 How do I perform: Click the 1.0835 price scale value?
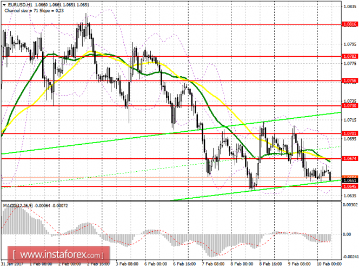point(350,6)
